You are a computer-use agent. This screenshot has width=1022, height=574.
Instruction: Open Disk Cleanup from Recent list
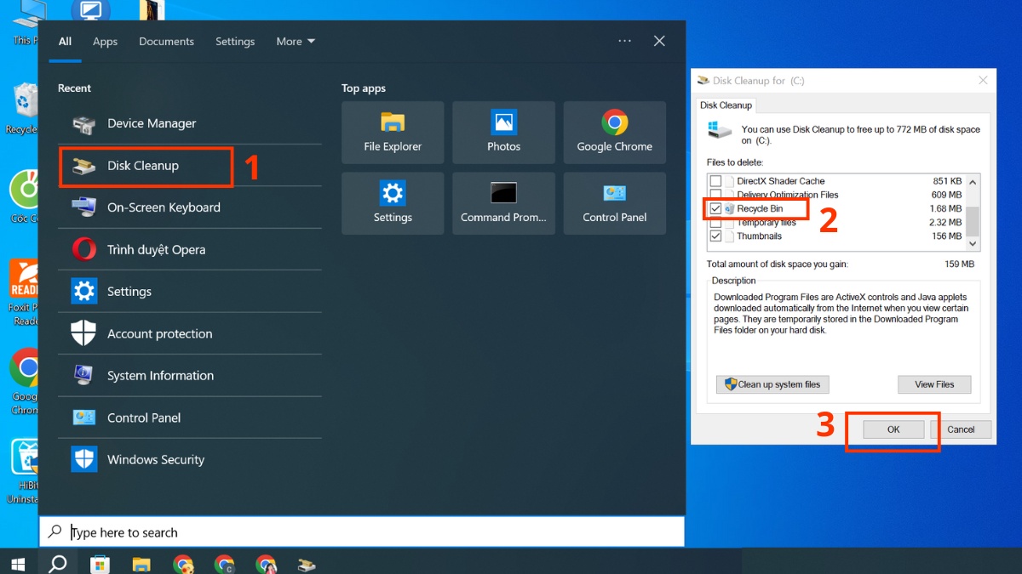pos(143,166)
